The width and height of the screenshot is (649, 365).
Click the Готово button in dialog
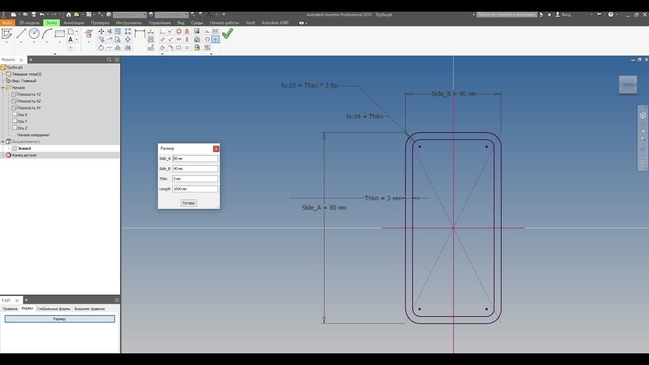(189, 203)
